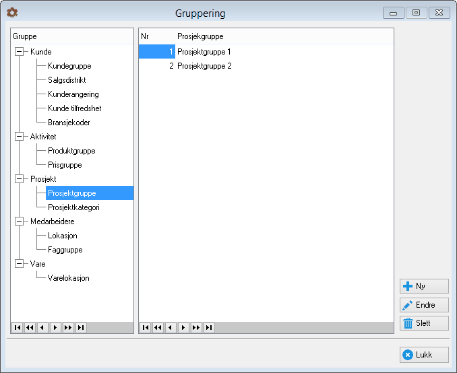Collapse the Medarbeidere tree node
Screen dimensions: 457x373
coord(20,222)
